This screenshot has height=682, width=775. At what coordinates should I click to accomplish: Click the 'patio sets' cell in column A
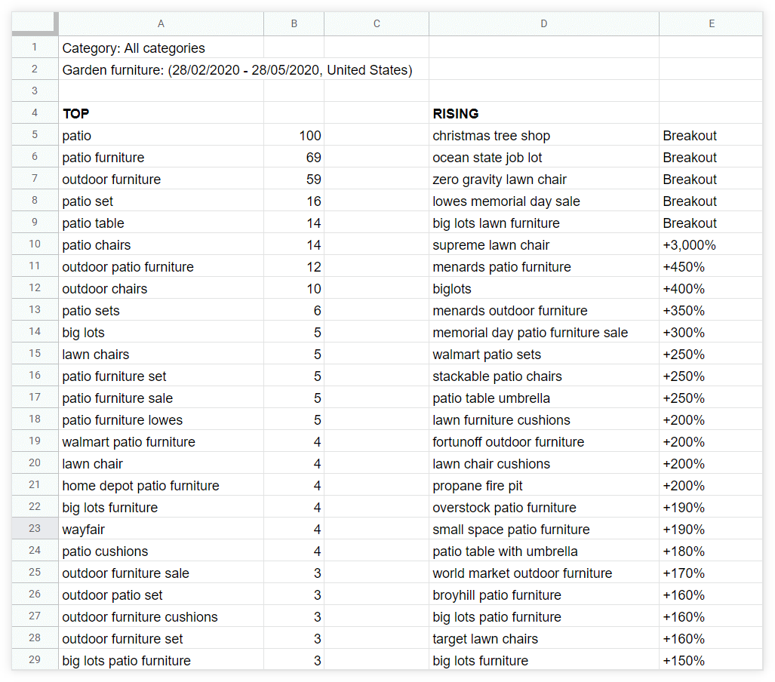[x=161, y=310]
